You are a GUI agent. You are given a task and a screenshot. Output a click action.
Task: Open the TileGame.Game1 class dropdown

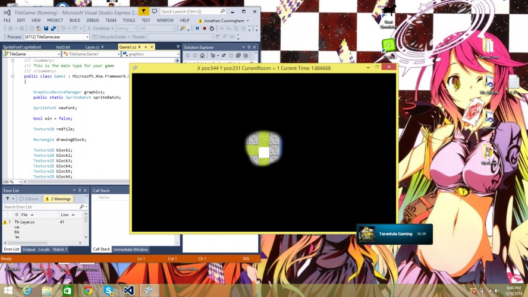pos(118,54)
